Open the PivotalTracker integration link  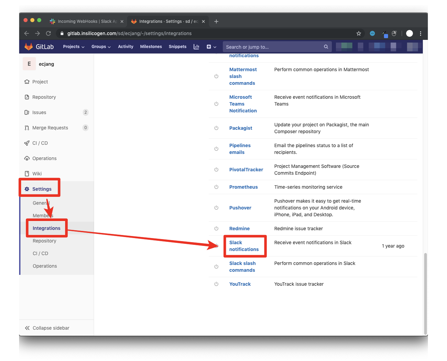coord(246,170)
